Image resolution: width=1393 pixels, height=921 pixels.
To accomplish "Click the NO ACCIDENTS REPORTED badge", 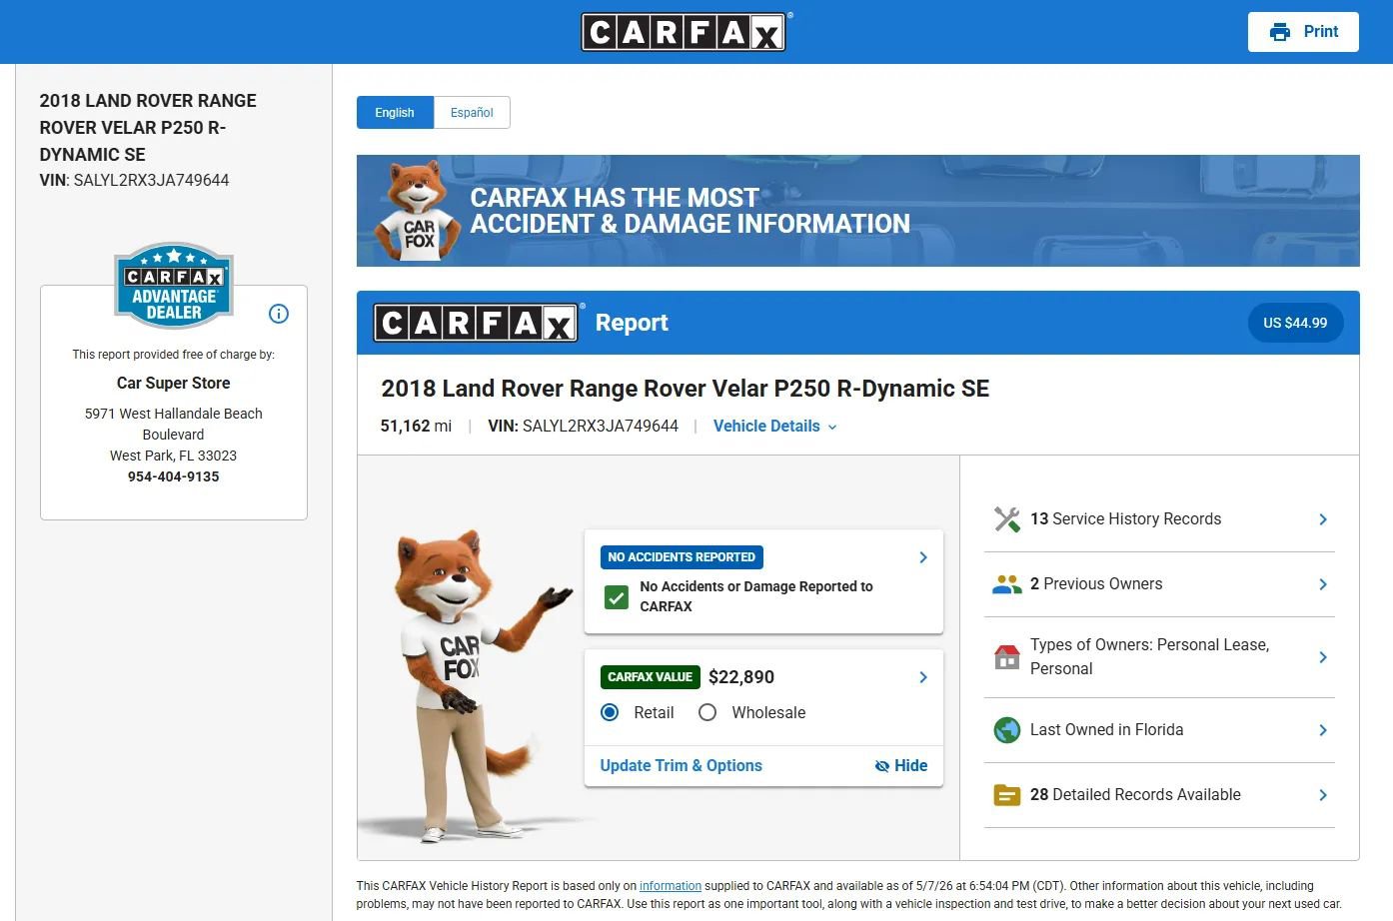I will [x=682, y=557].
